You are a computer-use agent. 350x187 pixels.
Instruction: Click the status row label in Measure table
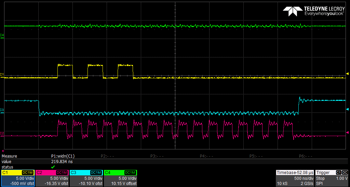coord(8,167)
